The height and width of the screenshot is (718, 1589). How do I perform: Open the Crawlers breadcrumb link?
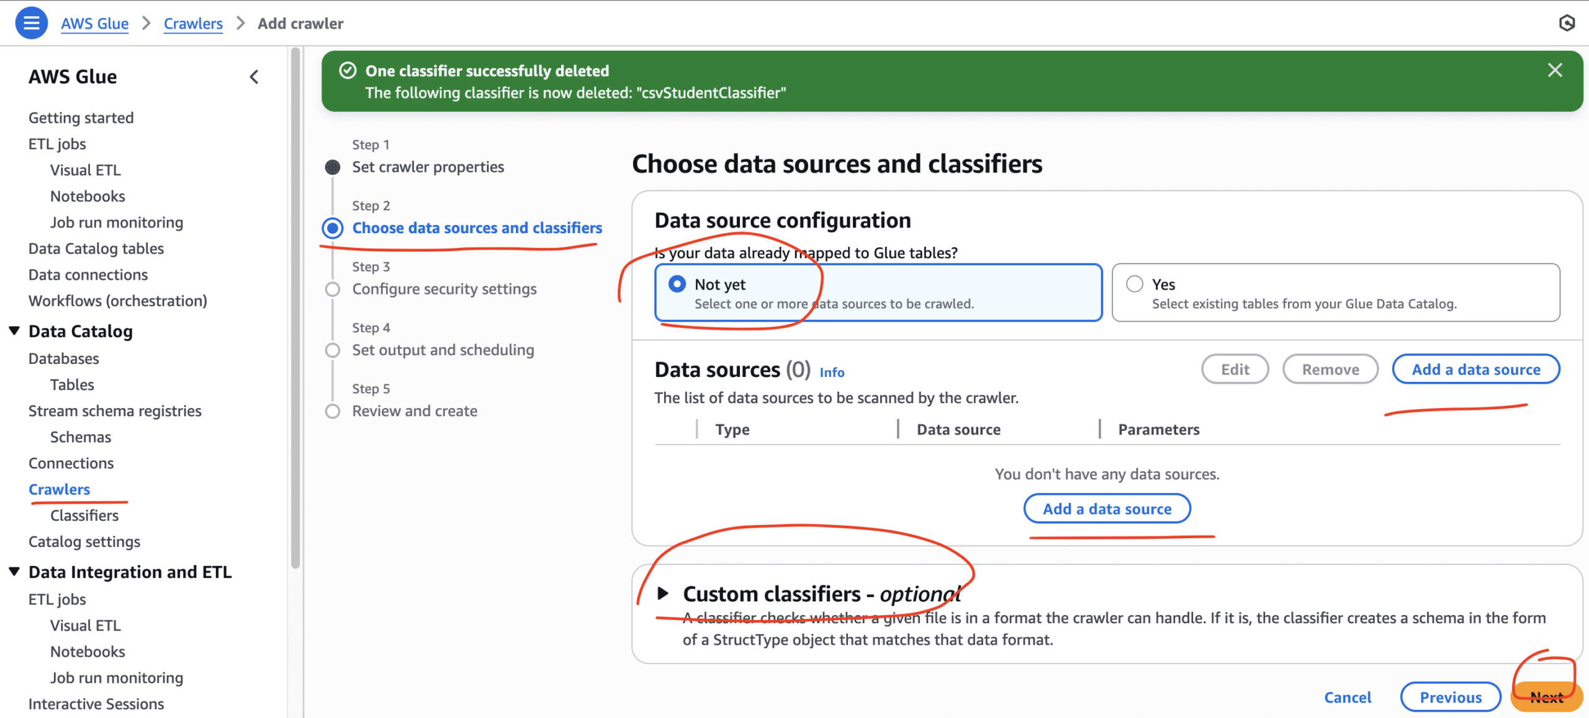pyautogui.click(x=192, y=23)
